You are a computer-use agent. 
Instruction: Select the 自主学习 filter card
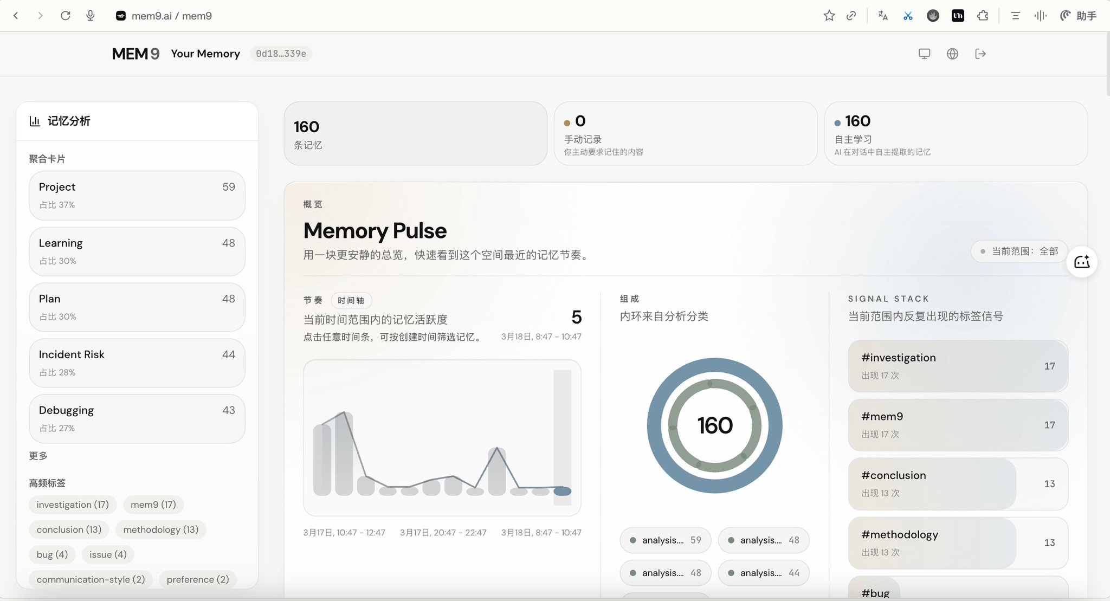[x=955, y=134]
